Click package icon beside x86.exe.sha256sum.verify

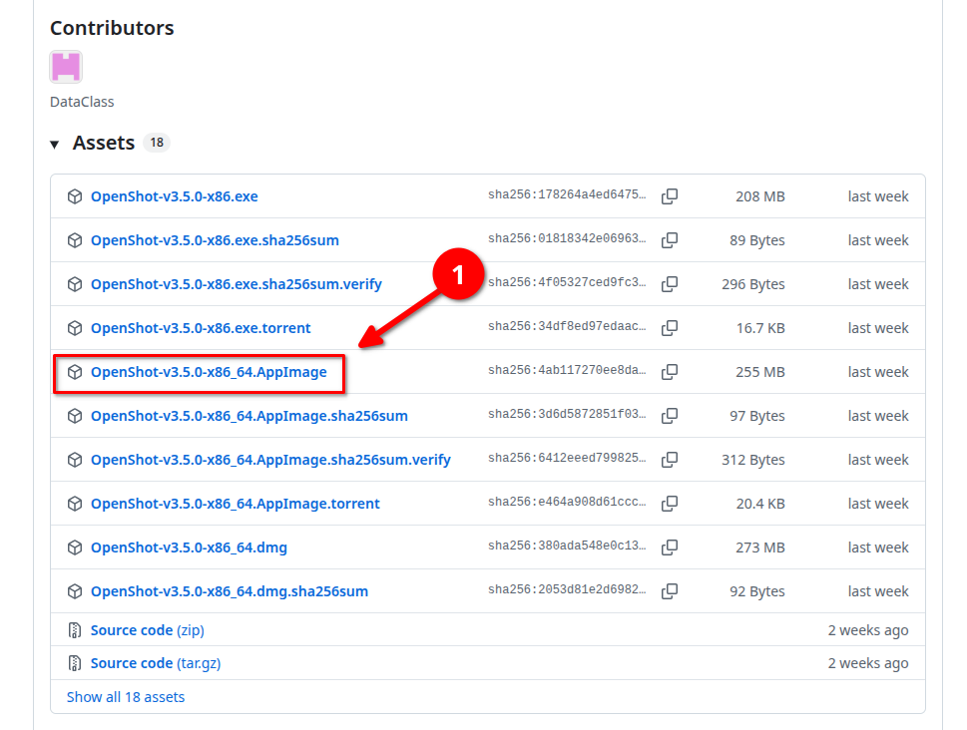pos(75,284)
